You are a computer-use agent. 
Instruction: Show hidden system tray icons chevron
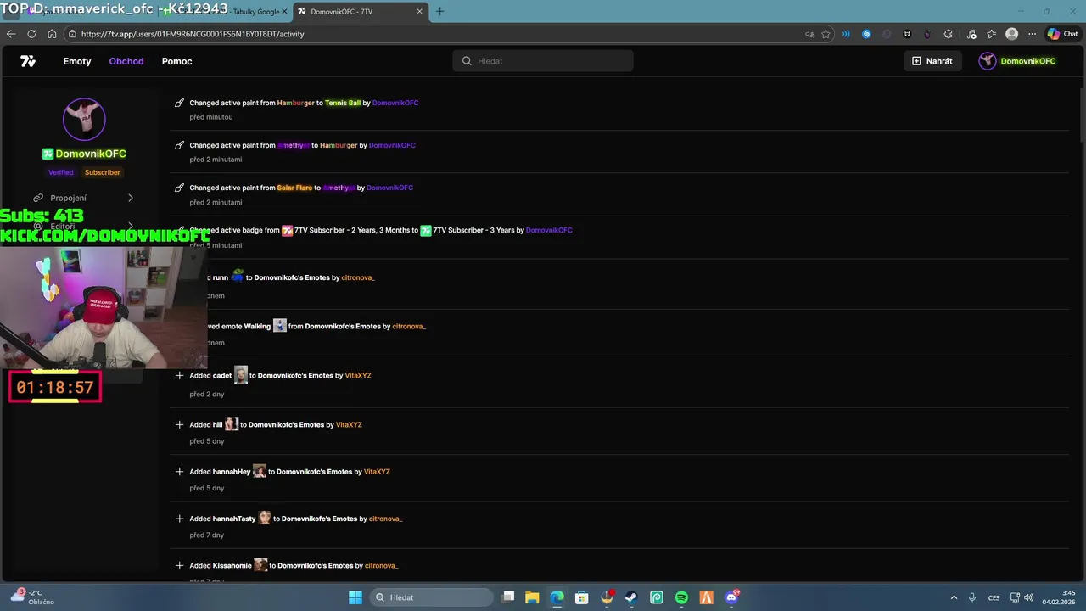(x=954, y=597)
